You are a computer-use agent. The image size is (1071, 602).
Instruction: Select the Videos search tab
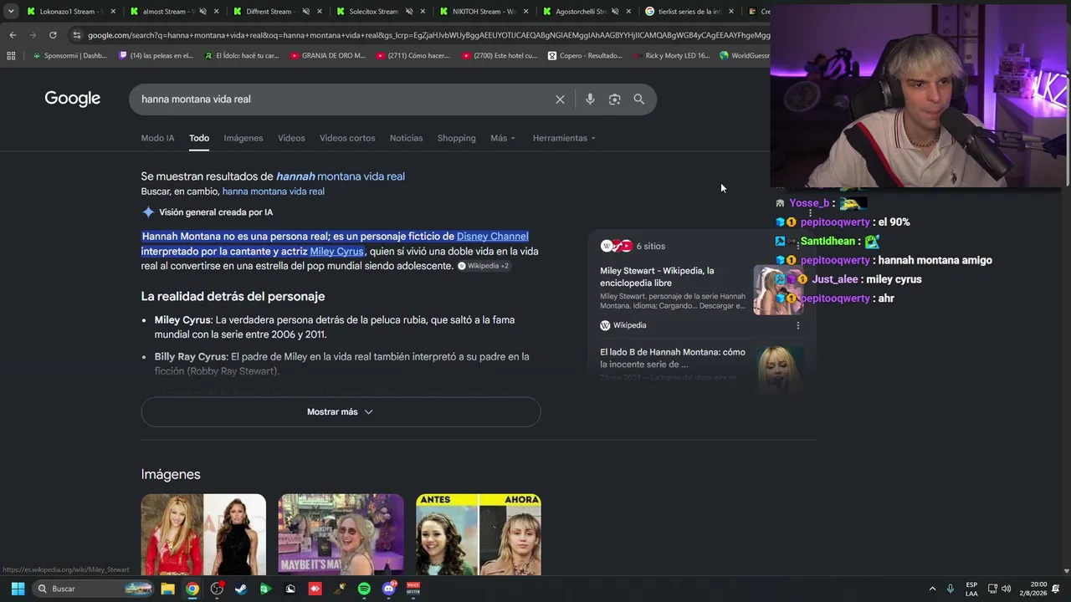pos(291,138)
